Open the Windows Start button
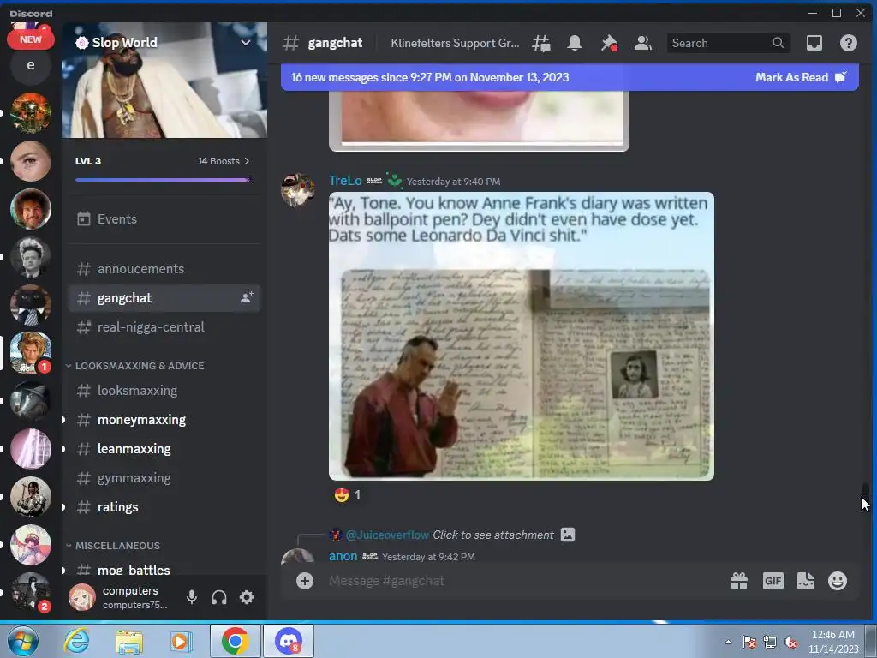Image resolution: width=877 pixels, height=658 pixels. (x=23, y=641)
